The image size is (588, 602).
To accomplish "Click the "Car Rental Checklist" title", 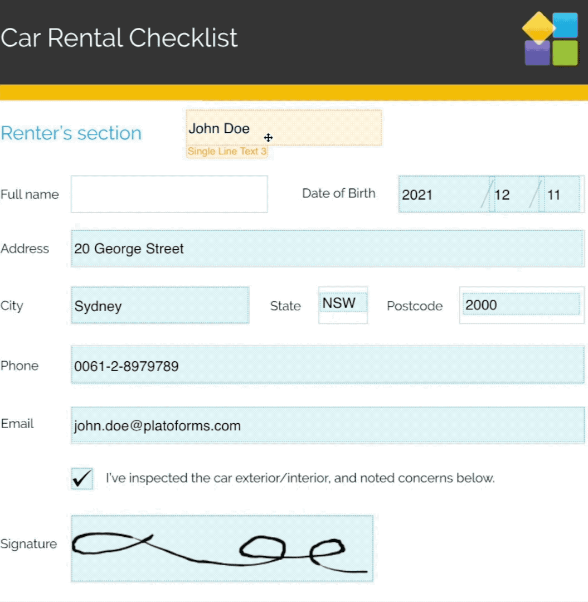I will point(119,38).
